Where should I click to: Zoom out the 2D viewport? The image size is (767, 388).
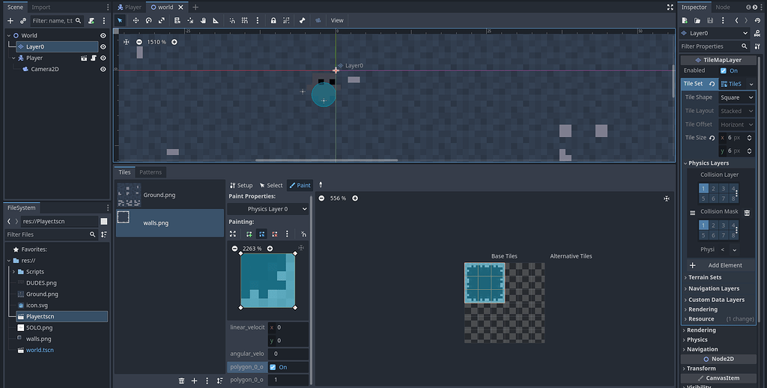coord(139,42)
